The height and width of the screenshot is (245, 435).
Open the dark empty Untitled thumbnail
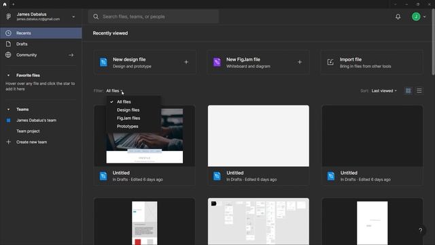(x=372, y=136)
